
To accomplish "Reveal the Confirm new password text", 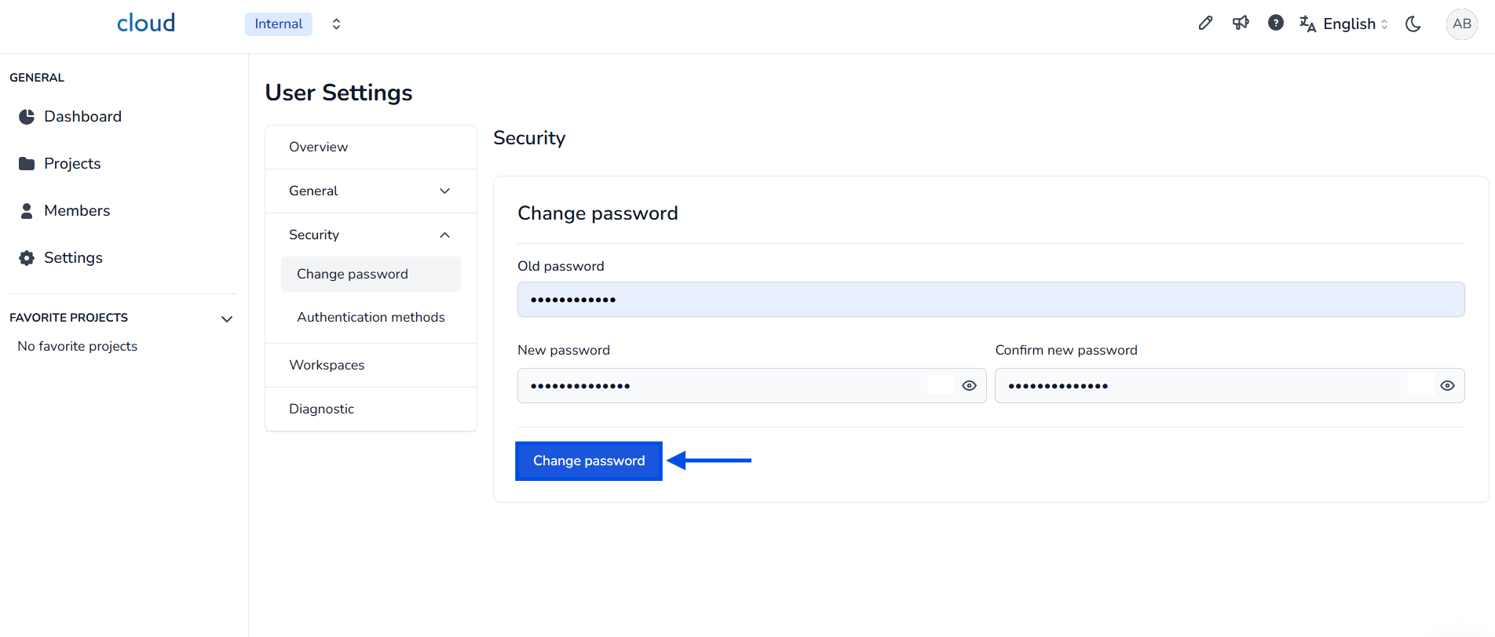I will [1447, 386].
